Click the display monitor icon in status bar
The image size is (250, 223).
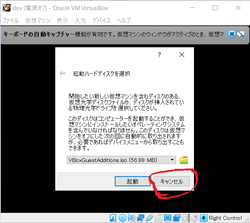click(x=167, y=218)
